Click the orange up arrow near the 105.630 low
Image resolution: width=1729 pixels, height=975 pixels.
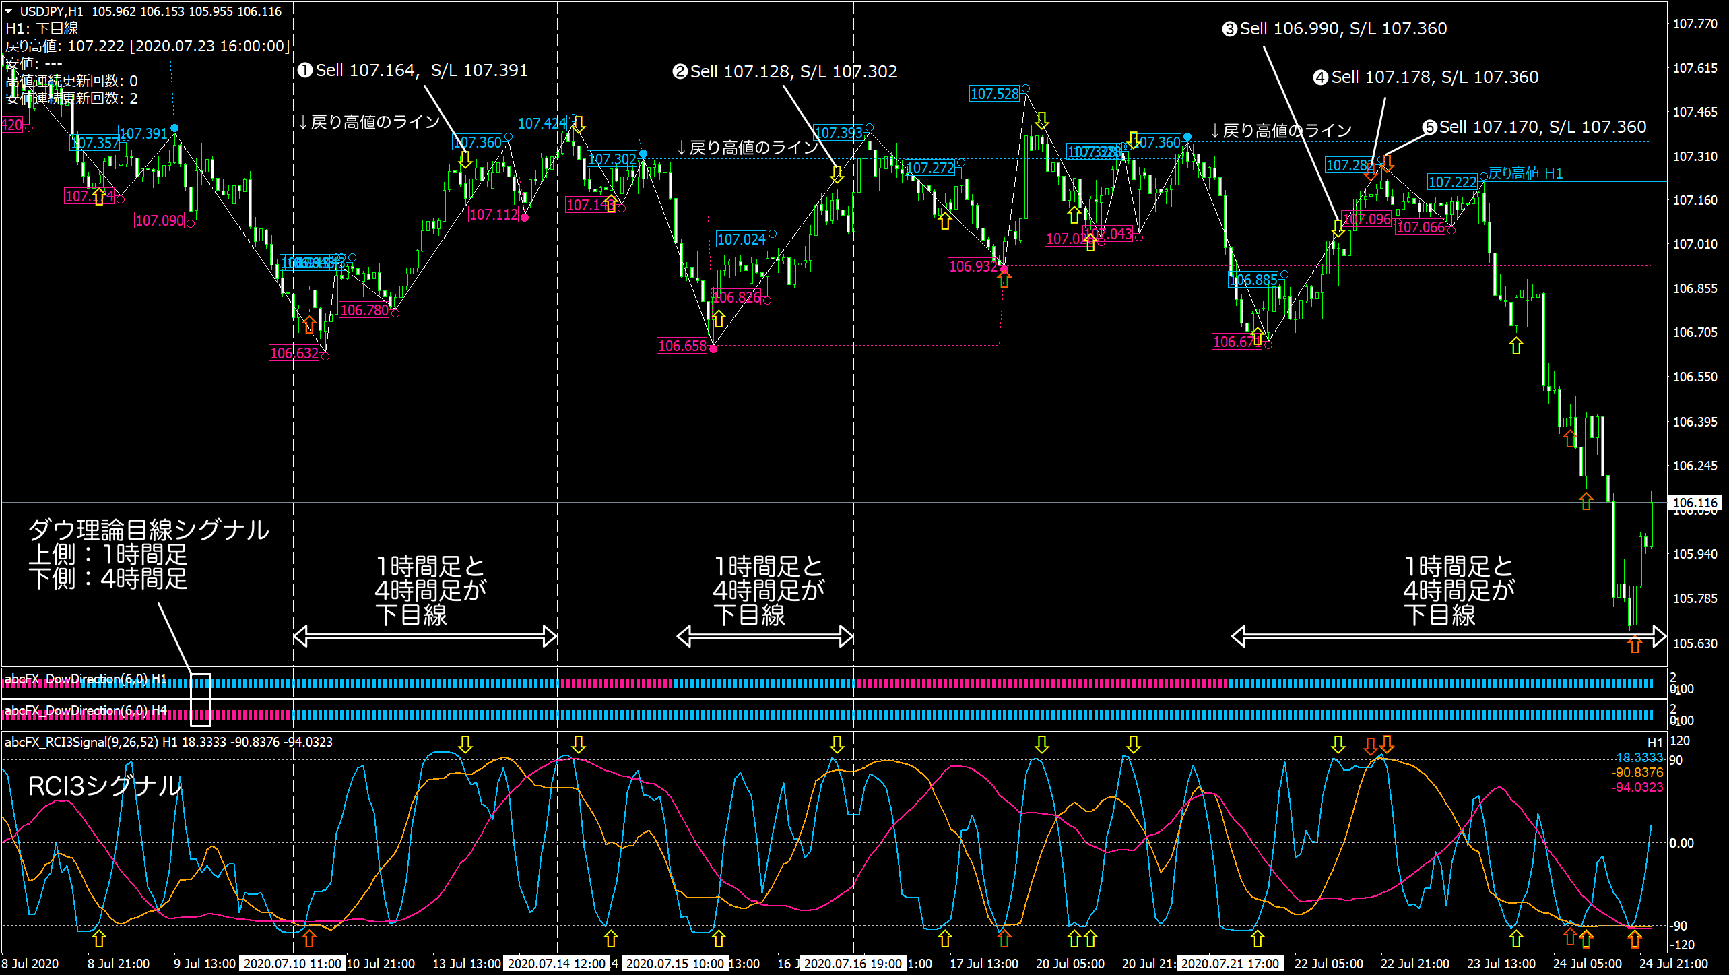(1635, 645)
